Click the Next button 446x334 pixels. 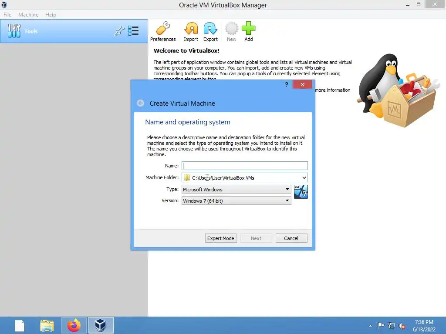(x=256, y=238)
